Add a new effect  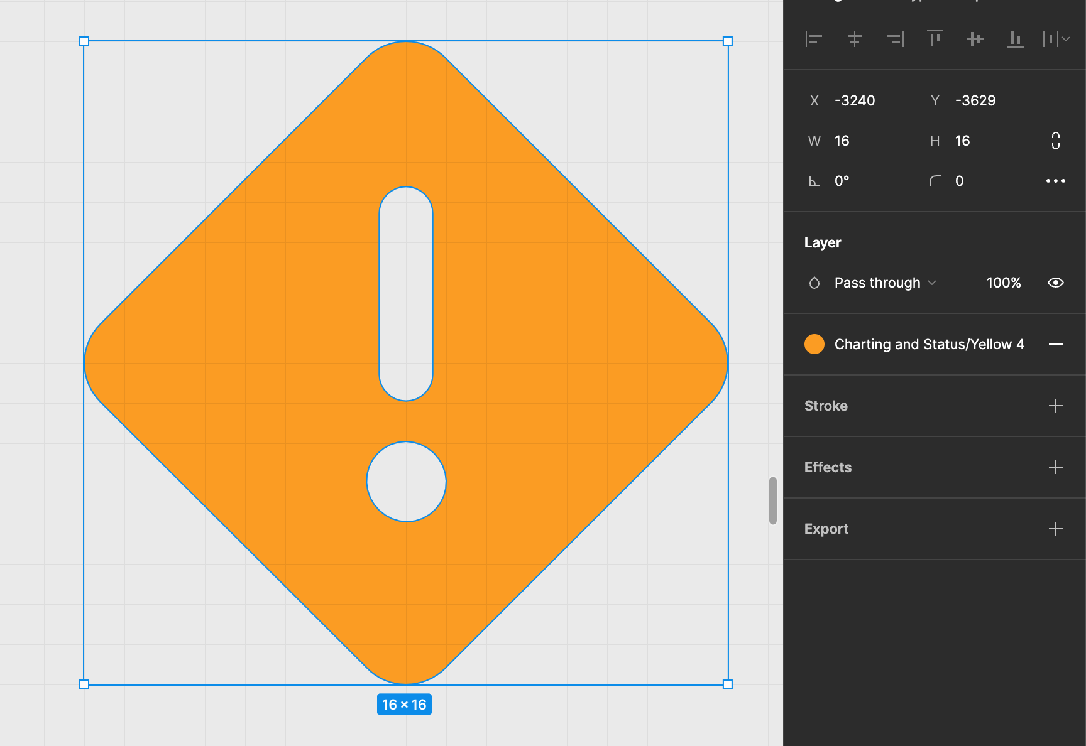click(1056, 467)
